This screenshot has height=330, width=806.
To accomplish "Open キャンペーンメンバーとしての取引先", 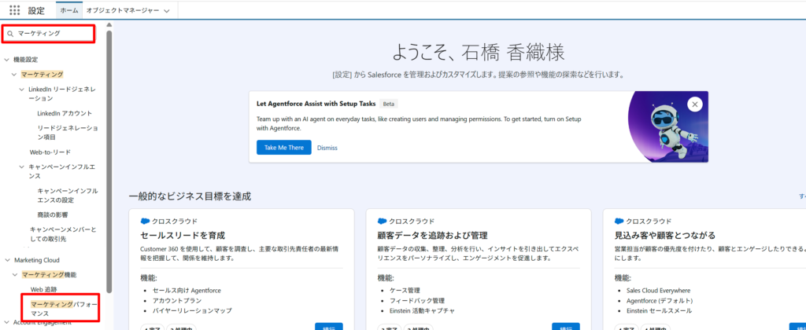I will [x=63, y=234].
